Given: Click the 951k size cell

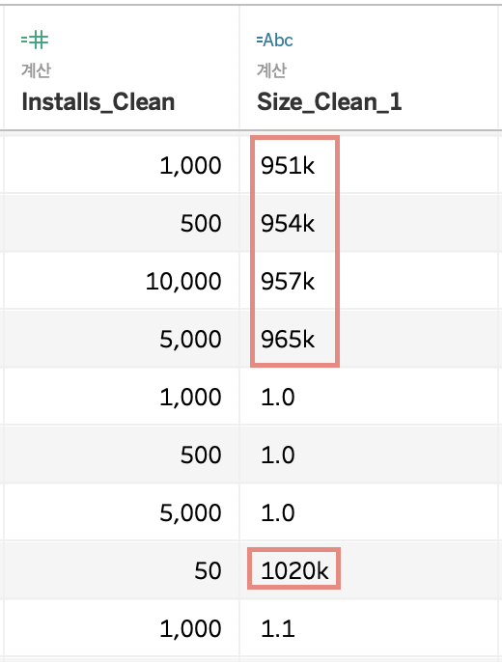Looking at the screenshot, I should click(x=288, y=165).
